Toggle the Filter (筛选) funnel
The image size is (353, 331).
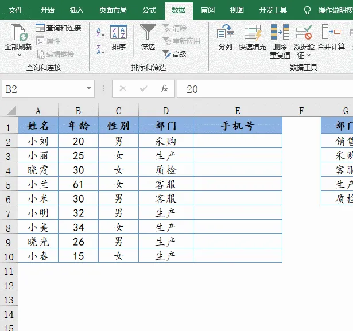coord(148,37)
